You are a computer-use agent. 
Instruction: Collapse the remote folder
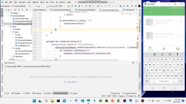point(11,48)
